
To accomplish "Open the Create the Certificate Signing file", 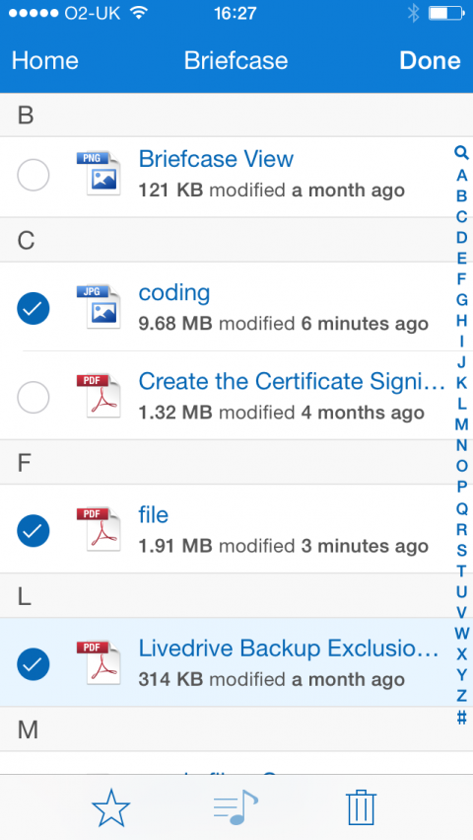I will pos(292,381).
